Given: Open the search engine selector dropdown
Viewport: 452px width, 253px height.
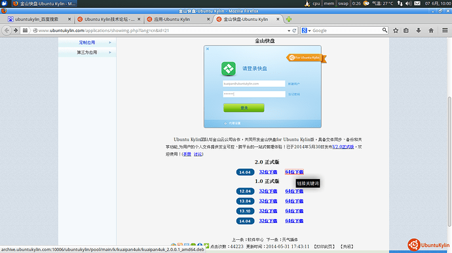Looking at the screenshot, I should tap(306, 31).
